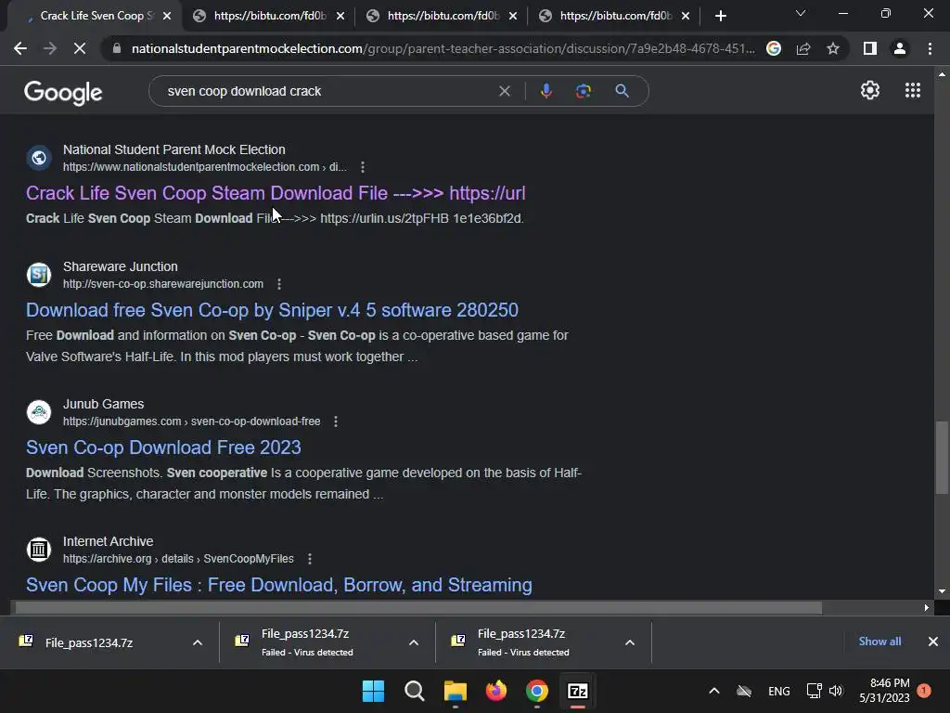Viewport: 950px width, 713px height.
Task: Open the Chrome profile menu
Action: (900, 48)
